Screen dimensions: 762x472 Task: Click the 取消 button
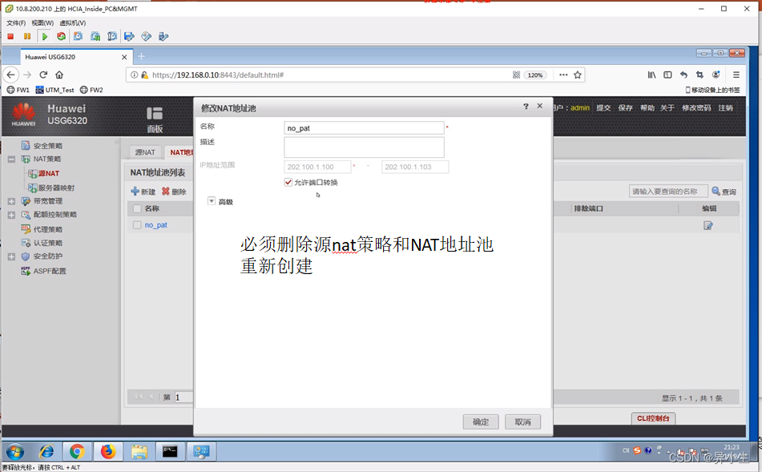pos(522,422)
